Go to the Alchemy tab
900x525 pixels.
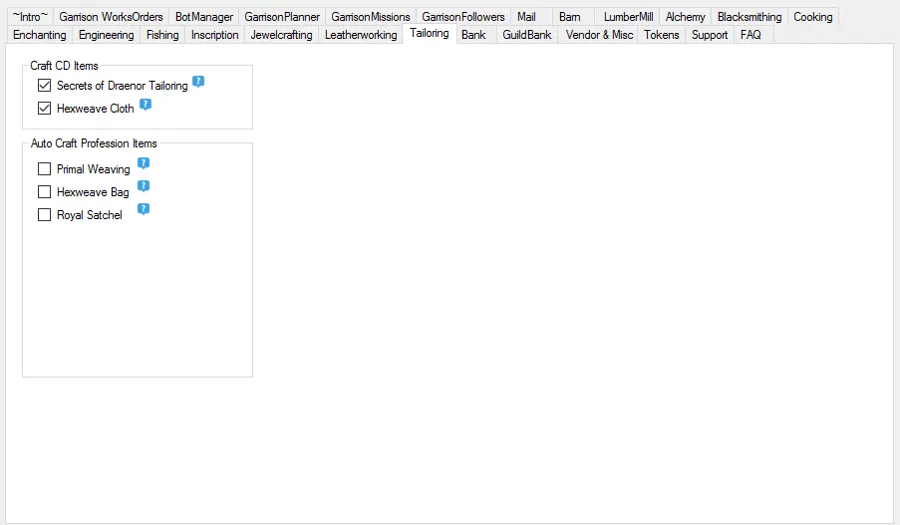coord(686,17)
